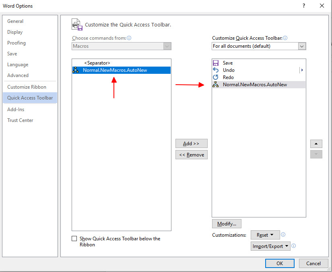Enable Show Quick Access Toolbar below Ribbon
Screen dimensions: 332x272
click(74, 239)
